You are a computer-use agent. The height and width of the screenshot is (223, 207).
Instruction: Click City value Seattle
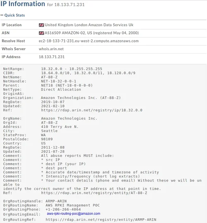(x=49, y=131)
